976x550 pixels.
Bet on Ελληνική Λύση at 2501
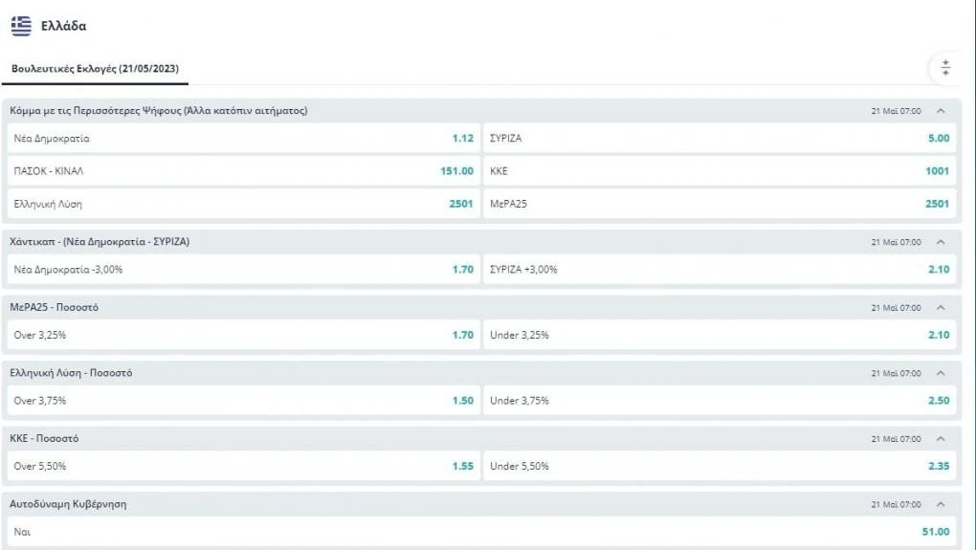pyautogui.click(x=242, y=204)
